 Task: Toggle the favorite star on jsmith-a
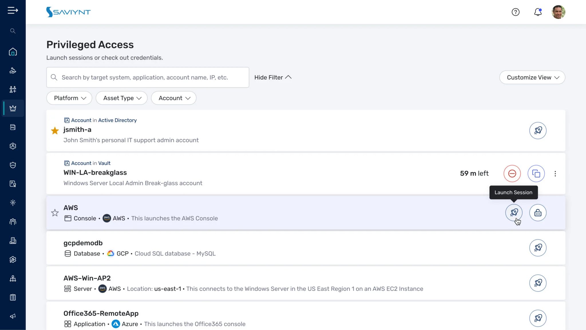pyautogui.click(x=55, y=130)
